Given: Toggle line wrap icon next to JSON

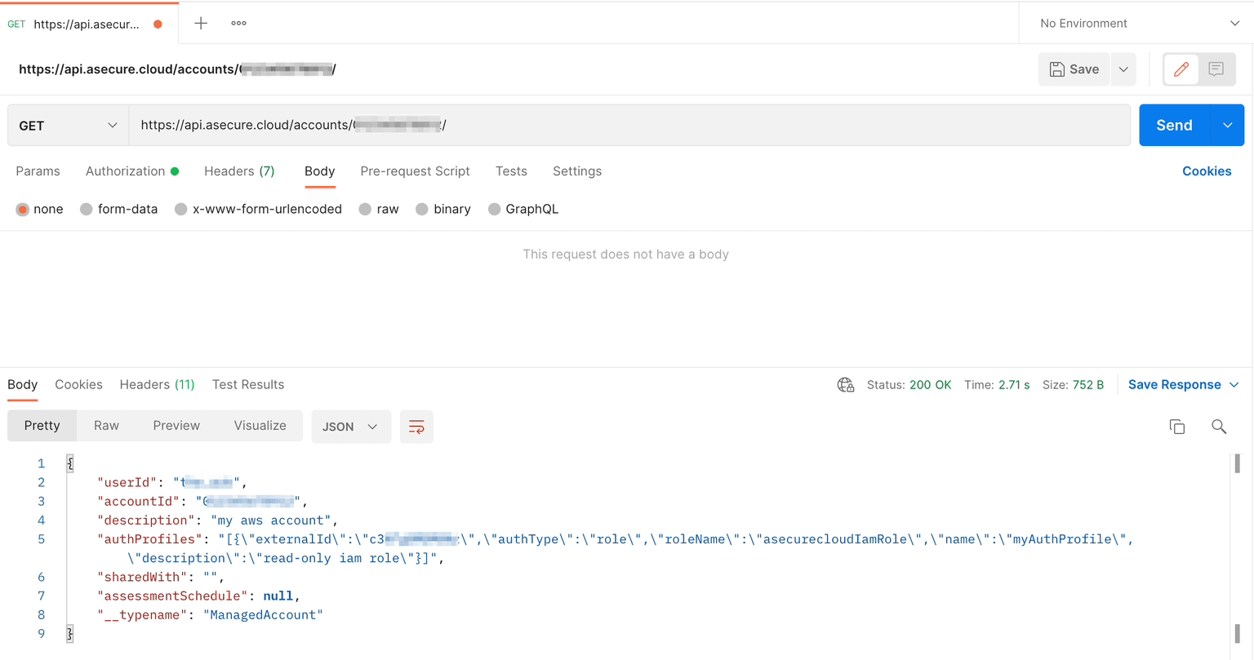Looking at the screenshot, I should point(416,427).
